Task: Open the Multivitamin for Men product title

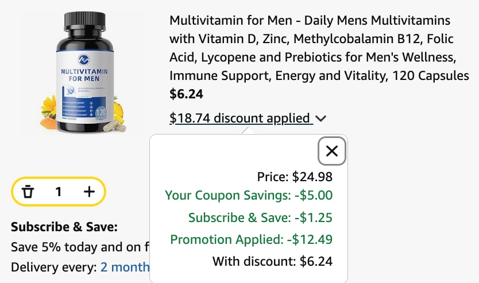Action: (x=319, y=48)
